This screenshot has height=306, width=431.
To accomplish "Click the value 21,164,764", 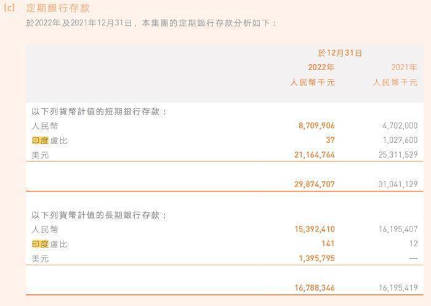I will (315, 155).
